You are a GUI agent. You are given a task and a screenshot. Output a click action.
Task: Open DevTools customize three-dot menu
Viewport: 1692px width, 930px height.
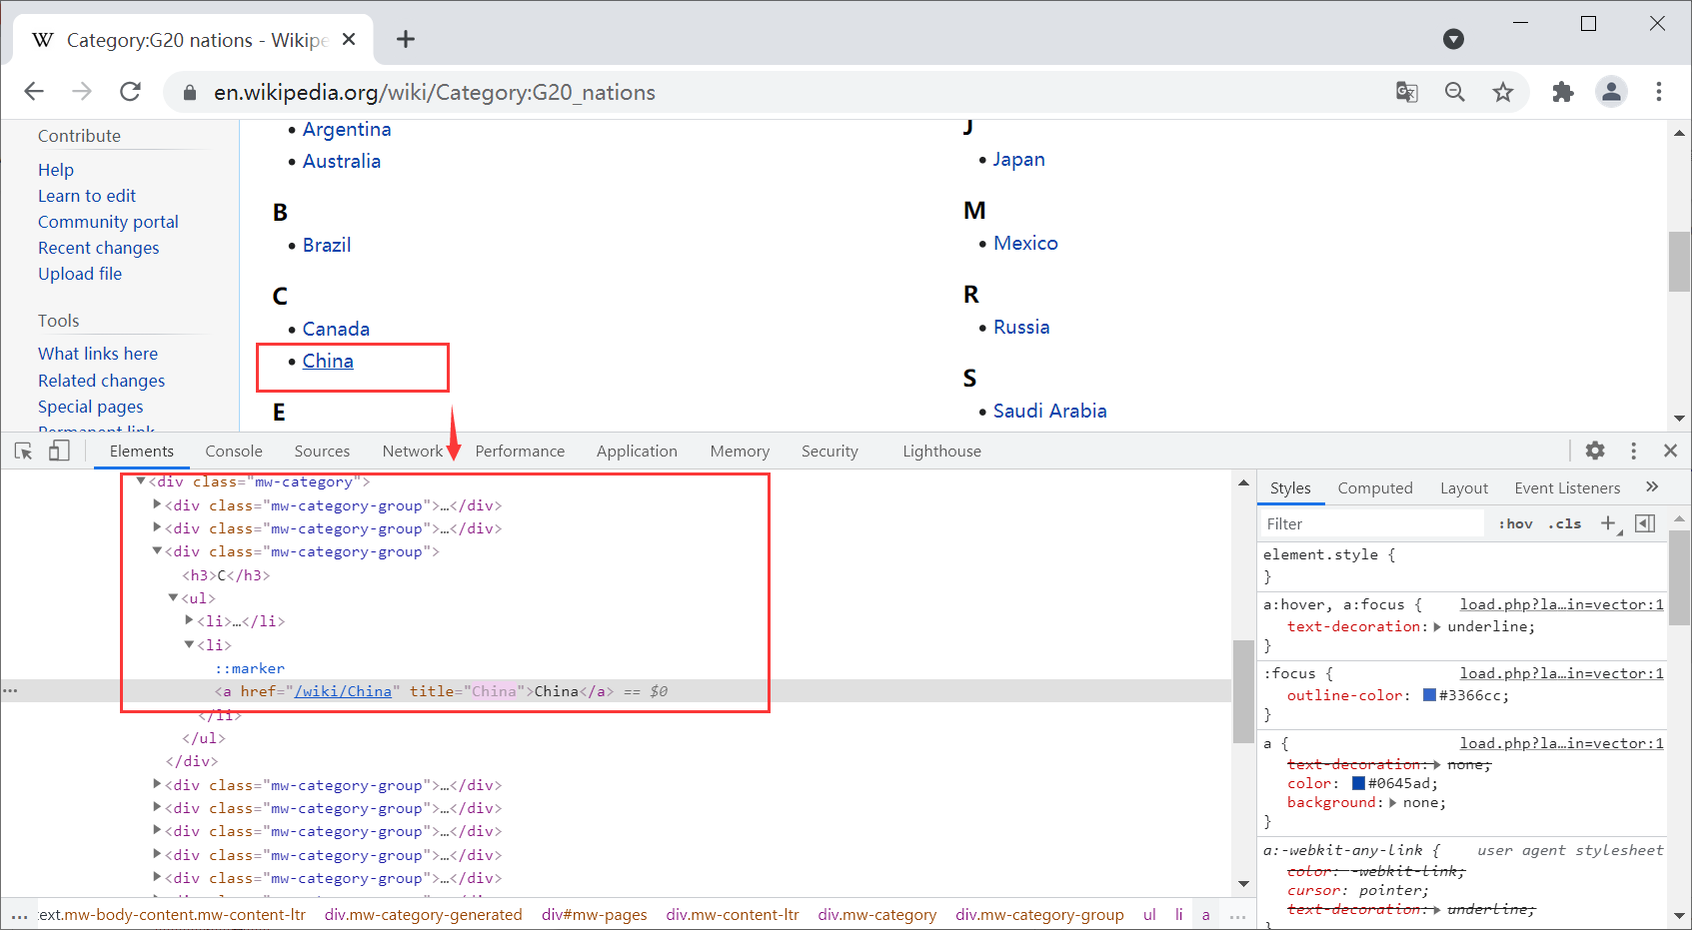coord(1634,451)
